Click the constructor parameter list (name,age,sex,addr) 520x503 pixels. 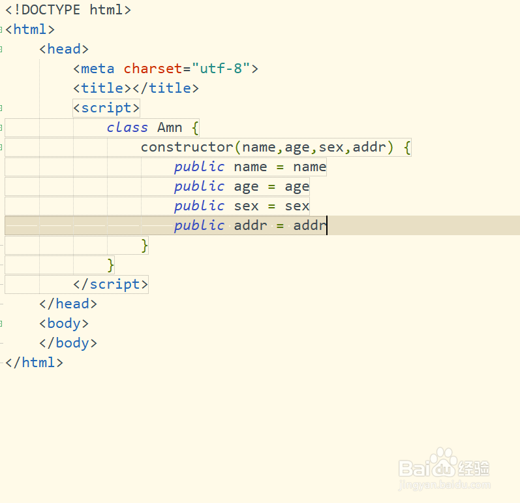pos(314,147)
